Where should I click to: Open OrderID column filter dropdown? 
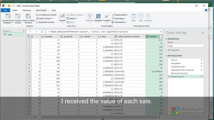point(96,36)
